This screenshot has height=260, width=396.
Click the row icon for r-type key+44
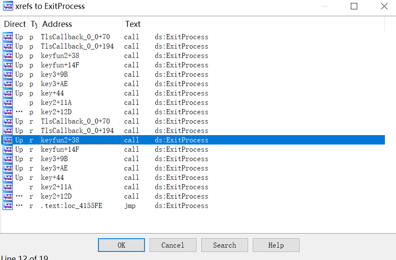(x=8, y=177)
